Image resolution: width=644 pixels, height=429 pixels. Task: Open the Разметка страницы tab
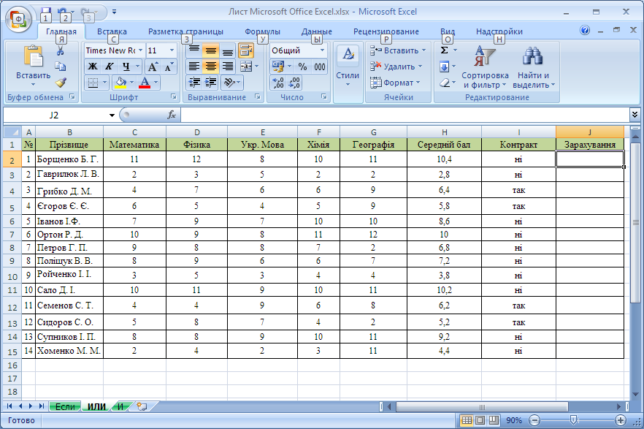pyautogui.click(x=185, y=31)
